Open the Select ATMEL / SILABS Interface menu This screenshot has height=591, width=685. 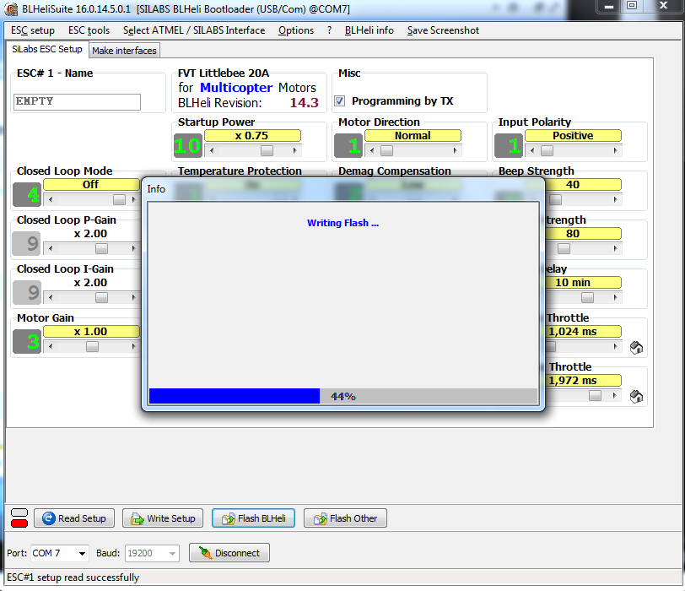[x=193, y=30]
